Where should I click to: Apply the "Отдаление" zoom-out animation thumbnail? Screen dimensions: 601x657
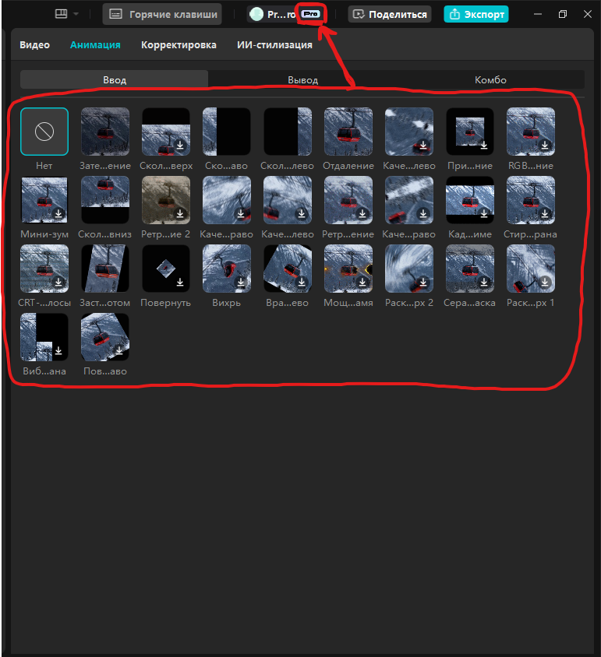(x=348, y=132)
